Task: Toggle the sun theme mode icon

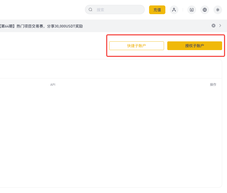Action: 218,10
